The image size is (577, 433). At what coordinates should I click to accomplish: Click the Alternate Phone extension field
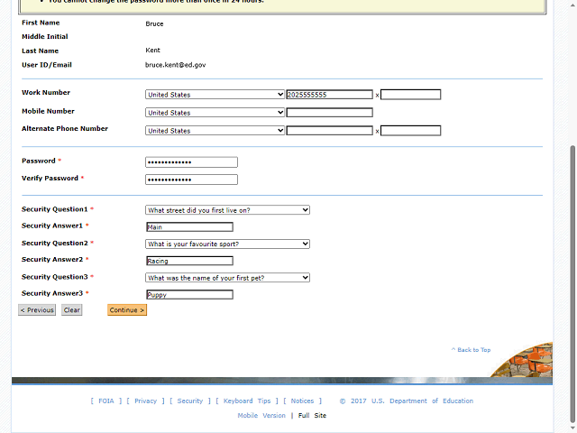pyautogui.click(x=411, y=131)
